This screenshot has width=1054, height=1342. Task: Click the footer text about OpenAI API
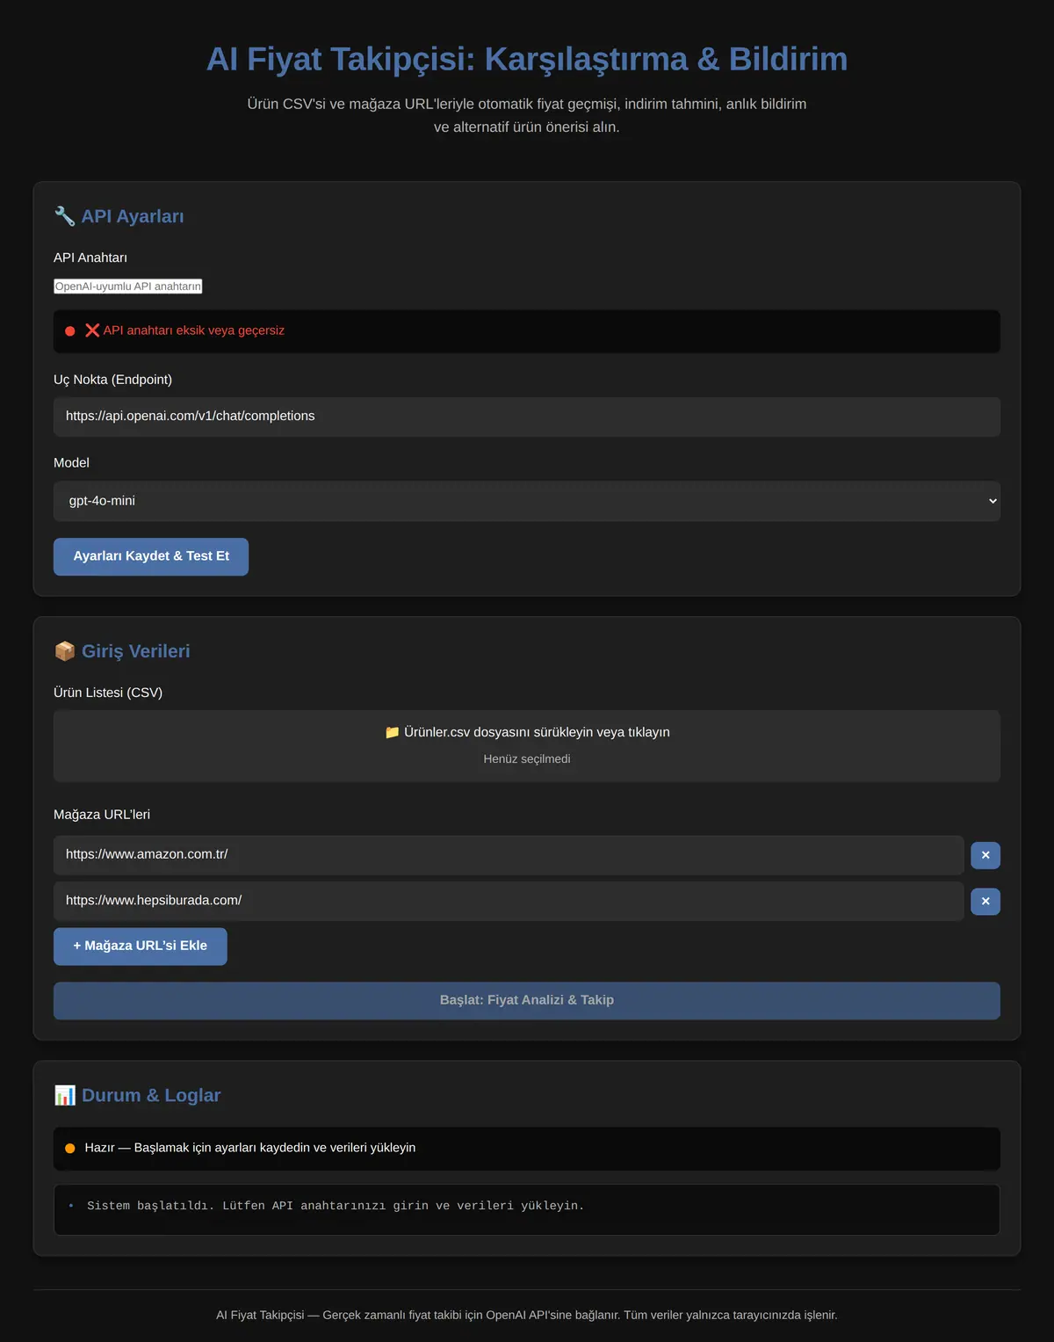click(527, 1315)
